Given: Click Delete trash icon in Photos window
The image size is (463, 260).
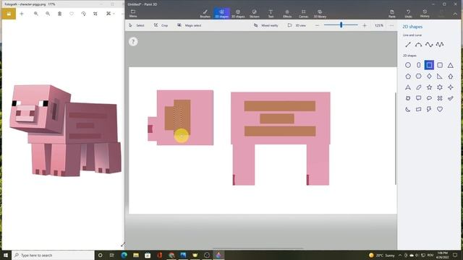Looking at the screenshot, I should [59, 14].
